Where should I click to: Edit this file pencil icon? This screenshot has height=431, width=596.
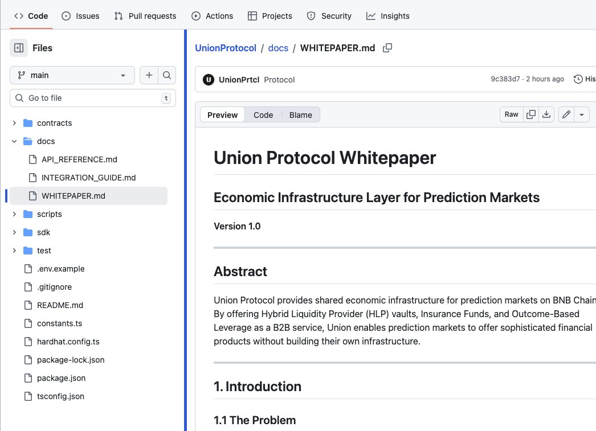(x=566, y=114)
